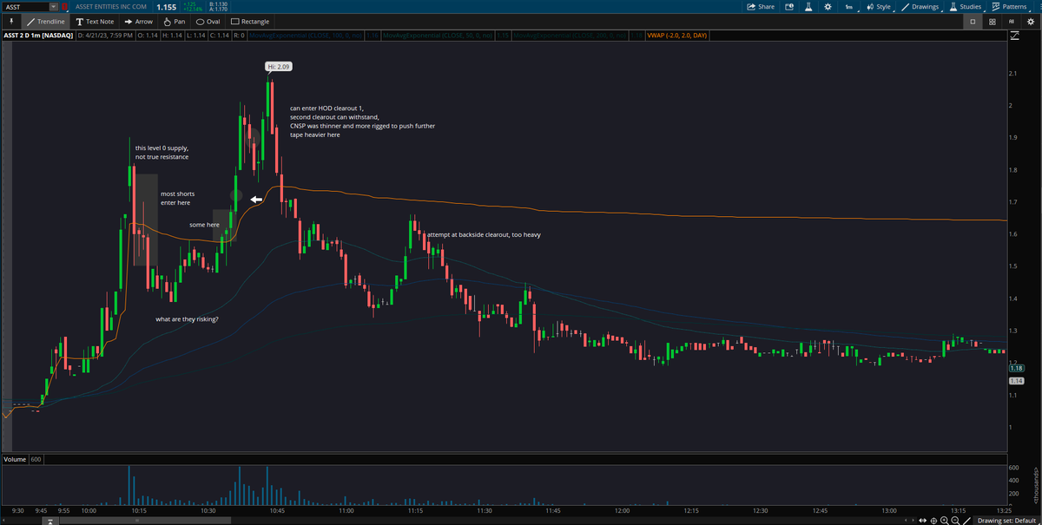Click the horizontal pan arrows icon
Screen dimensions: 1042x525
click(923, 521)
